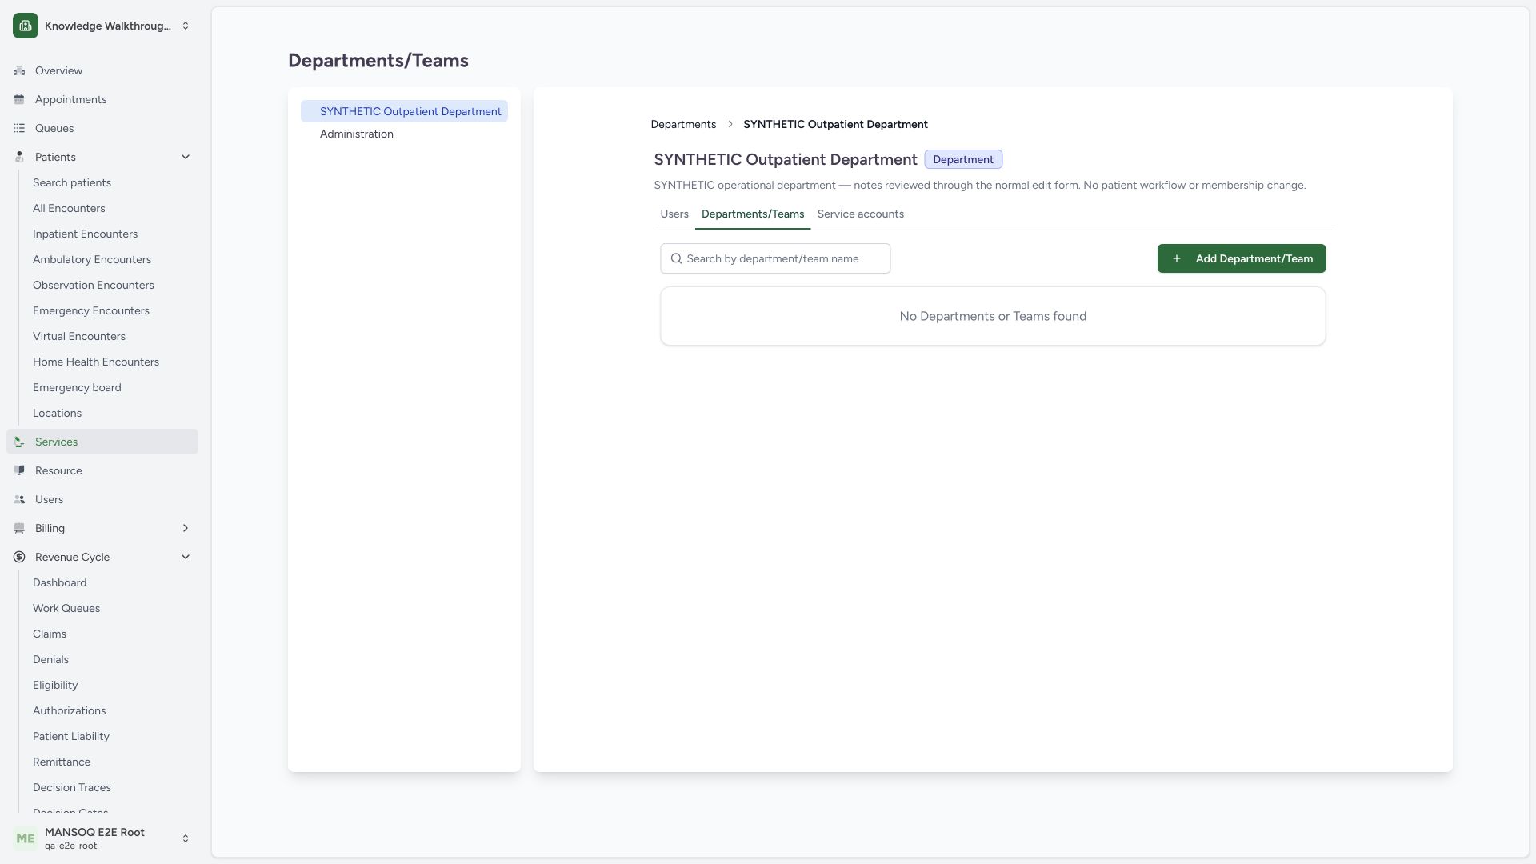Expand the Billing section chevron

pos(186,529)
